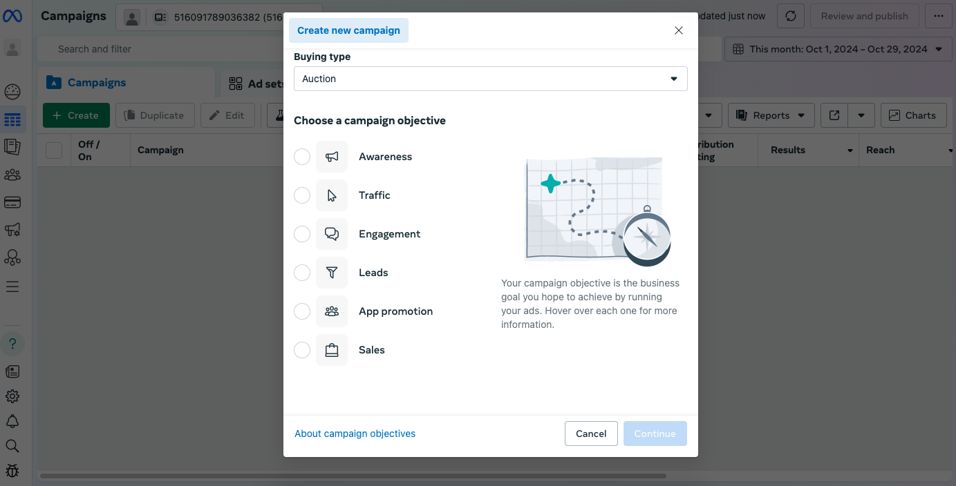Viewport: 956px width, 486px height.
Task: Click the Meta logo icon
Action: coord(12,16)
